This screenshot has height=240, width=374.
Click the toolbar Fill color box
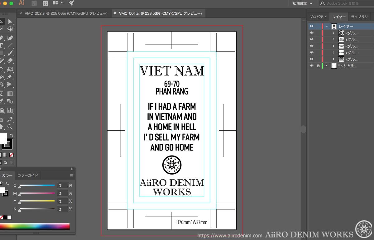tap(3, 138)
